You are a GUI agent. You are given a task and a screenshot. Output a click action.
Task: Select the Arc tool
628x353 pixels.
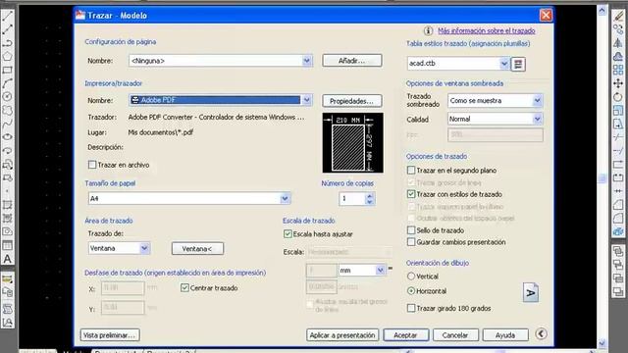(7, 83)
